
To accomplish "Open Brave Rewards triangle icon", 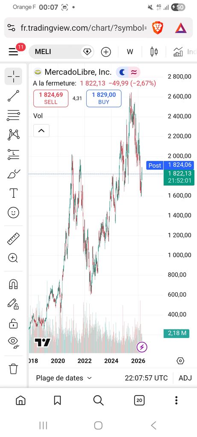I will point(180,28).
